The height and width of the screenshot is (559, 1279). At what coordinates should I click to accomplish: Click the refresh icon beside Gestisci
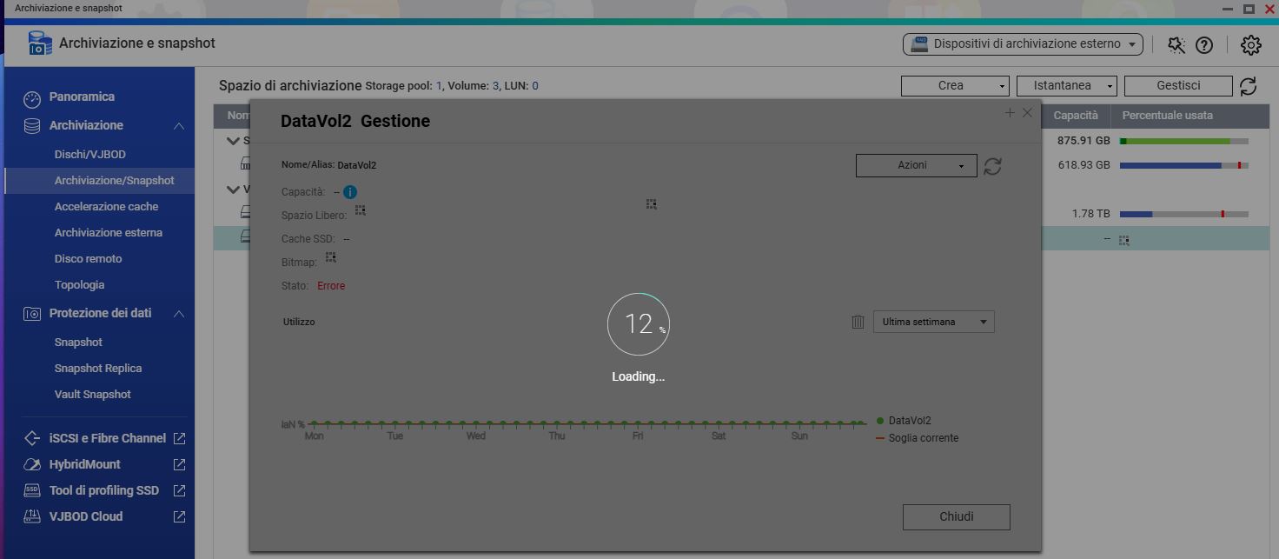coord(1248,86)
